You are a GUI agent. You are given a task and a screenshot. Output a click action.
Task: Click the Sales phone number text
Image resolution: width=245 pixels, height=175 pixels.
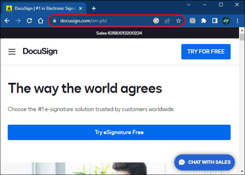(119, 33)
